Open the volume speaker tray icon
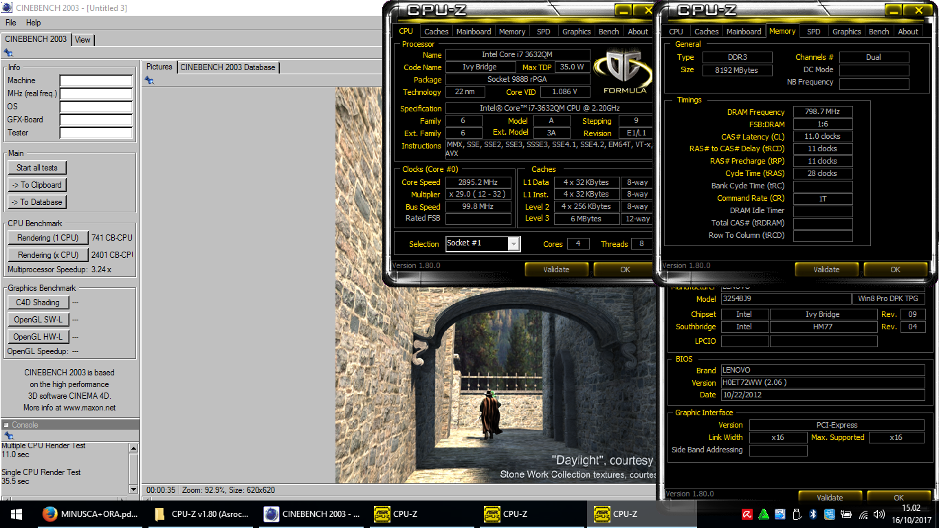 (879, 514)
